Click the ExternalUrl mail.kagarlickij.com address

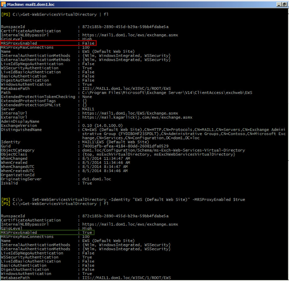pyautogui.click(x=137, y=117)
